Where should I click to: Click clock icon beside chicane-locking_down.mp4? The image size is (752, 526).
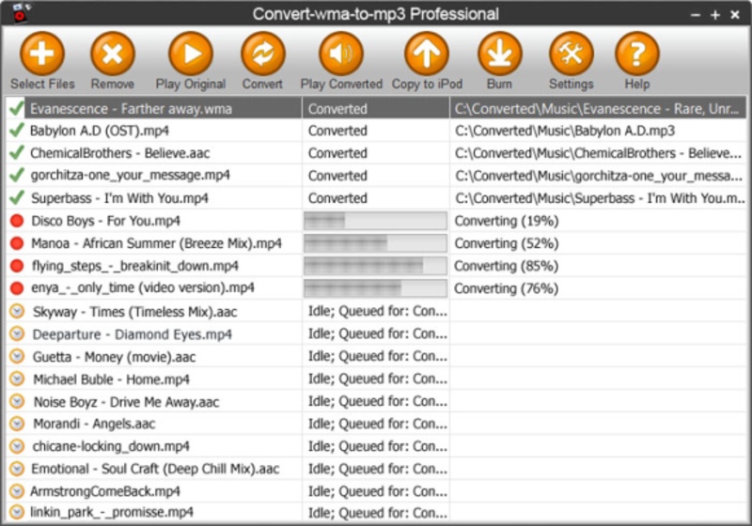pos(17,446)
